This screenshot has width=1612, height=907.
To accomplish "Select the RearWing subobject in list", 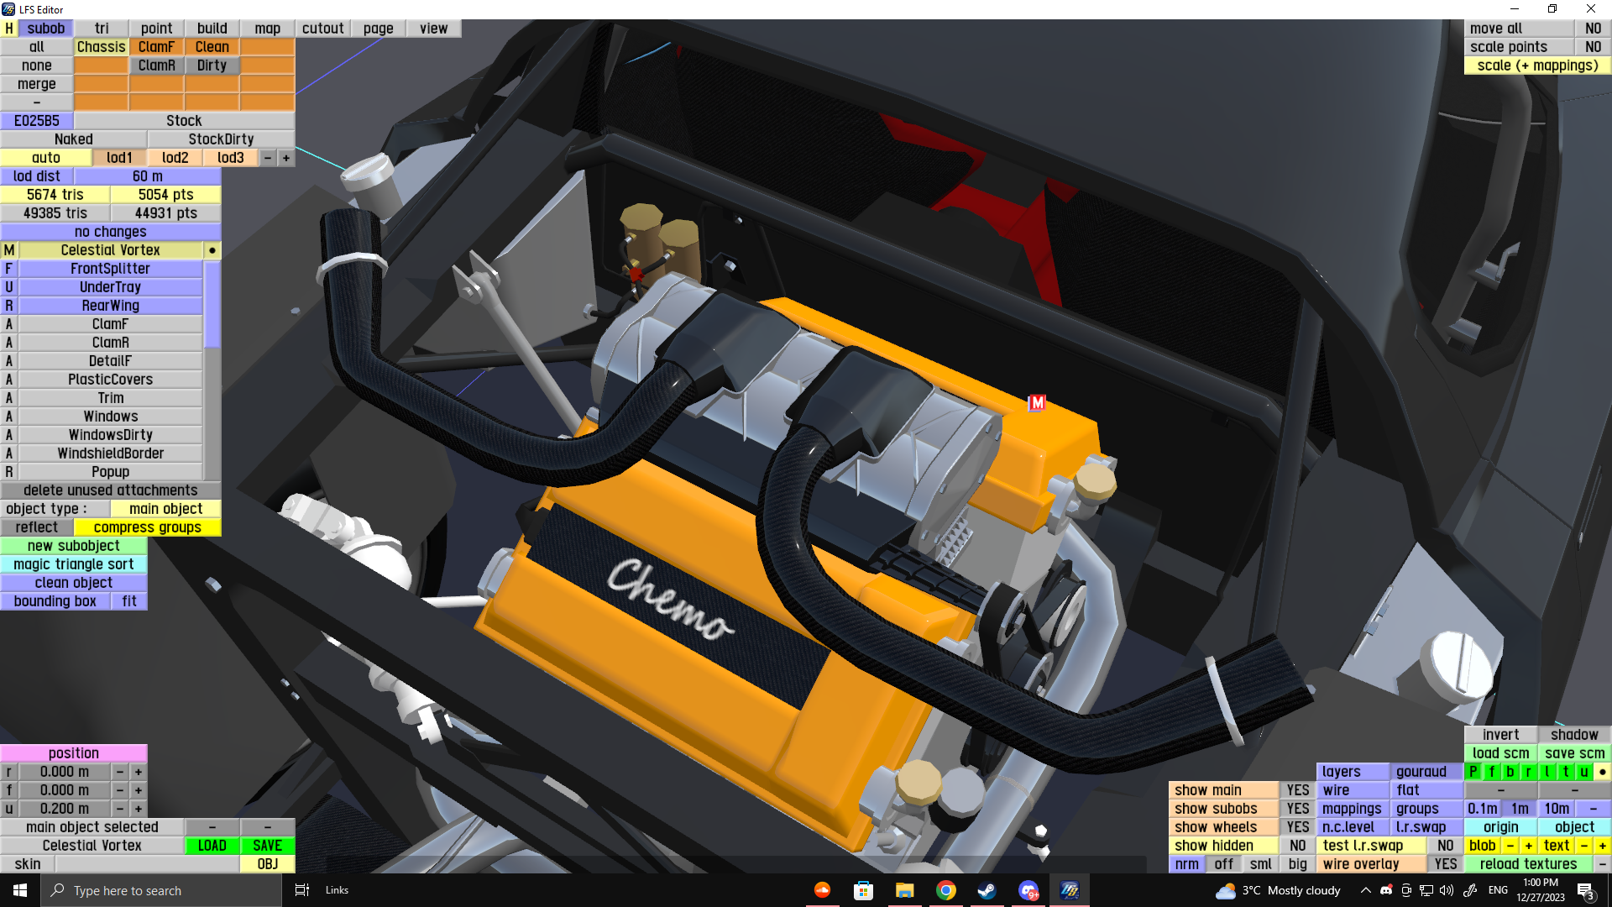I will tap(110, 306).
